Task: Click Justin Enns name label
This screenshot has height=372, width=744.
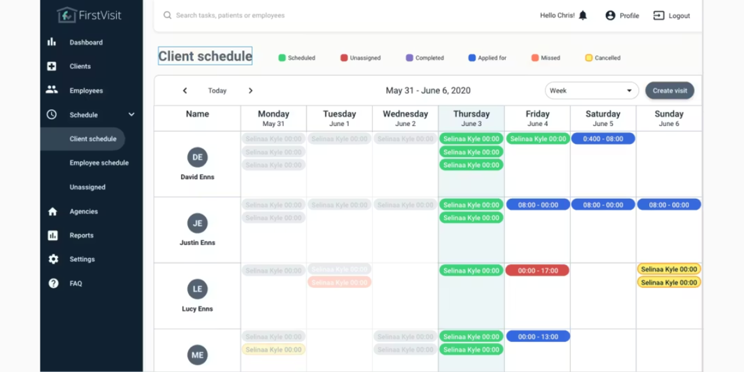Action: pyautogui.click(x=198, y=243)
